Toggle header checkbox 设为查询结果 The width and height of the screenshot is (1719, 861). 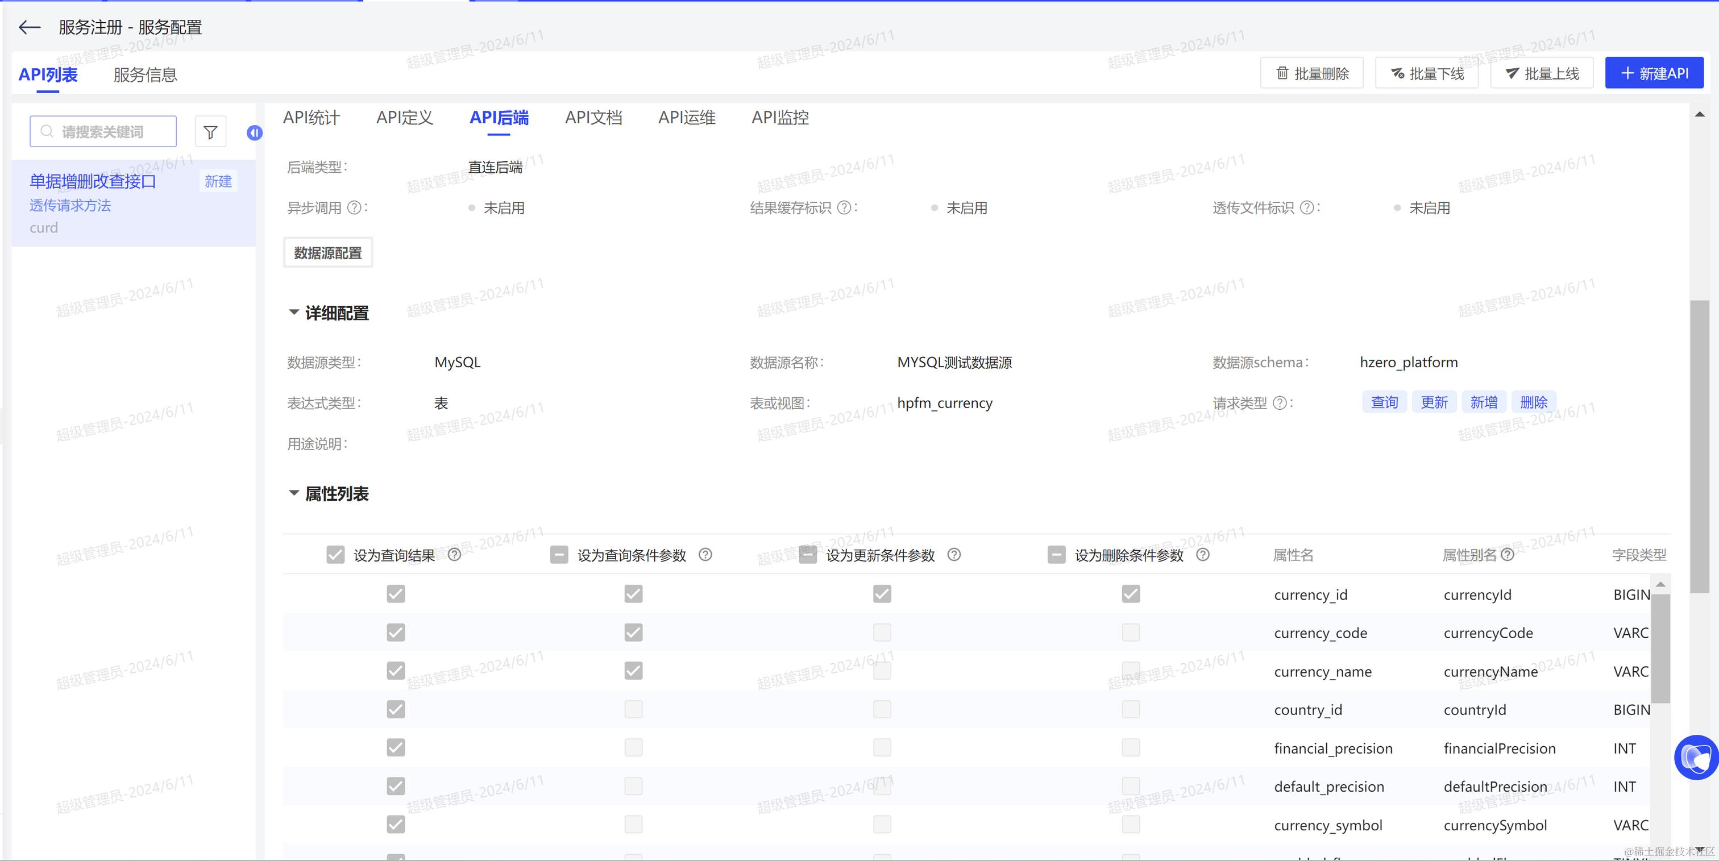(335, 555)
